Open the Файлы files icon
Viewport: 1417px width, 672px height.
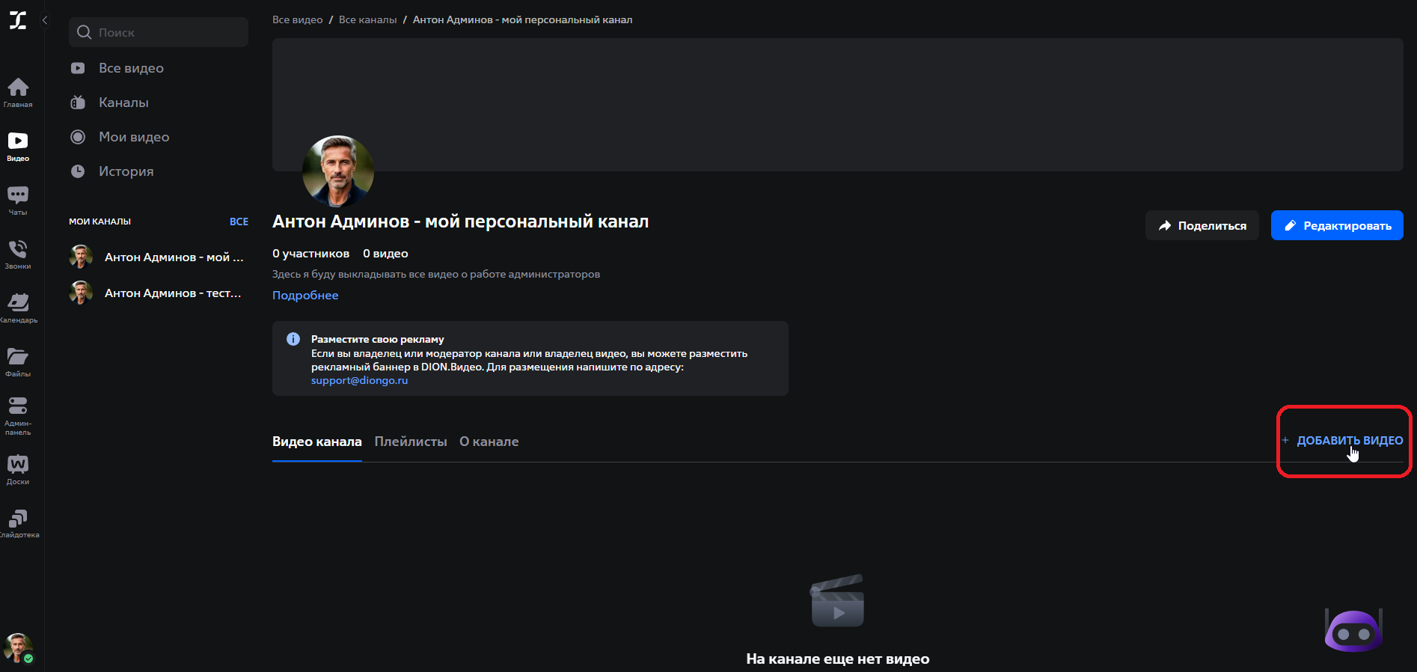(18, 362)
